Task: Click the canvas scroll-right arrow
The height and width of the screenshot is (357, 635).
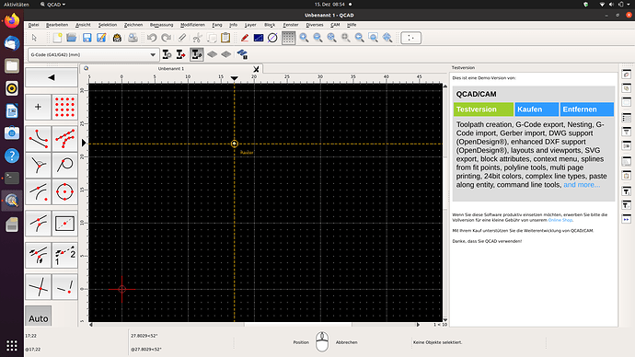Action: 418,325
